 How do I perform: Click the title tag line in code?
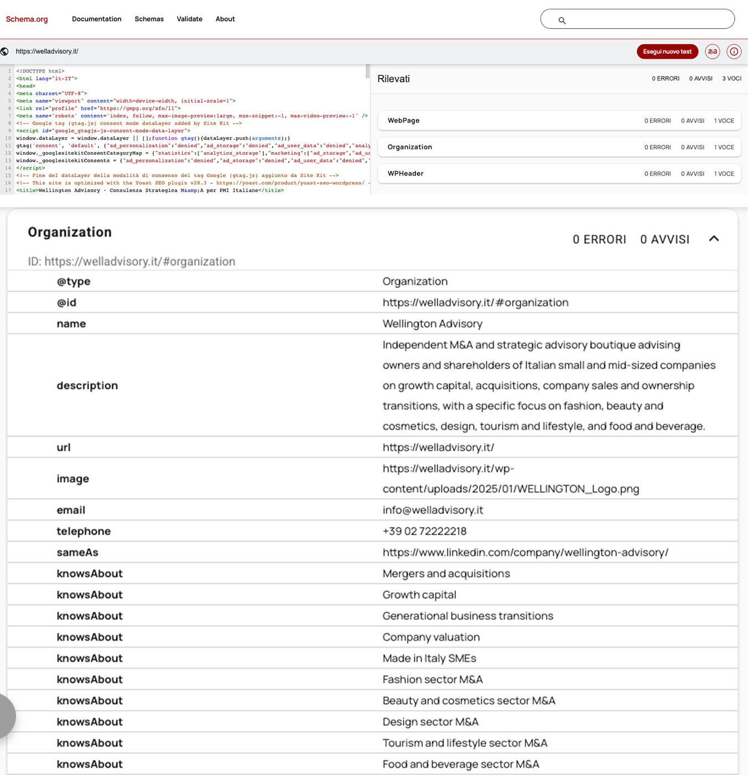point(150,190)
